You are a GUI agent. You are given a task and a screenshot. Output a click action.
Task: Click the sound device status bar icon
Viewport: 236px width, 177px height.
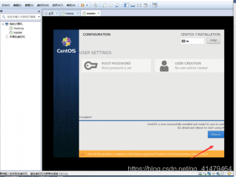pos(218,174)
